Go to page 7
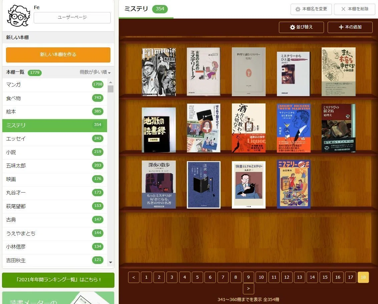378x304 pixels. [223, 277]
